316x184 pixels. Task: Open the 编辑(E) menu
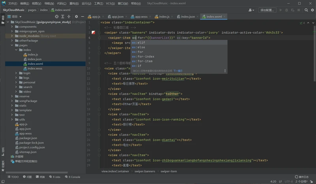pos(24,4)
